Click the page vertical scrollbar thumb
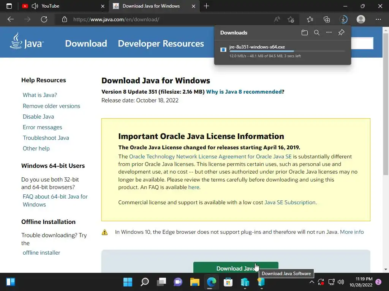 386,104
